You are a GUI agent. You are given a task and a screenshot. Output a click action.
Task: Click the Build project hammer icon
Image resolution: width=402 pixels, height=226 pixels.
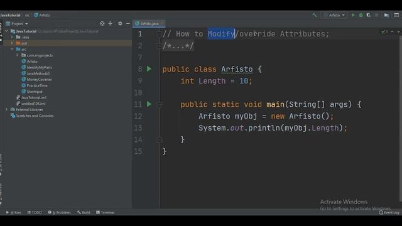coord(315,15)
